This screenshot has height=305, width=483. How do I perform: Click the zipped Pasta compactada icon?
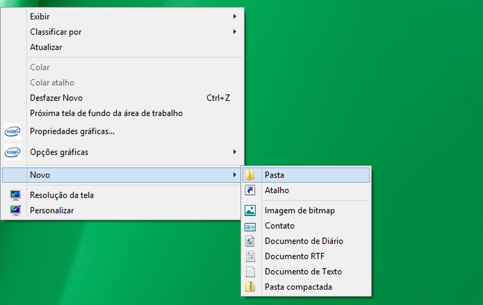[250, 286]
